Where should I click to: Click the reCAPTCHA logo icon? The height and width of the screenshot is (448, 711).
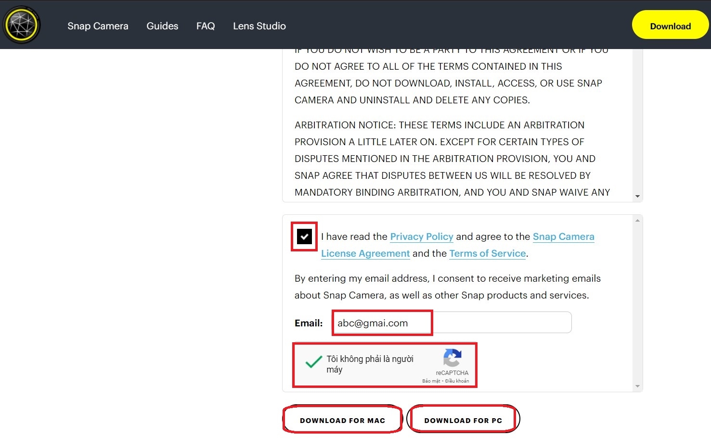tap(452, 358)
